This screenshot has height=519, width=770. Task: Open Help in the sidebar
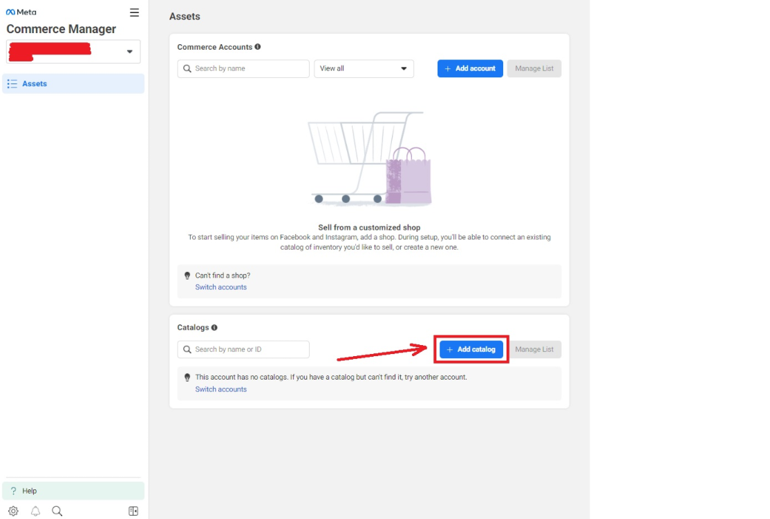click(73, 491)
